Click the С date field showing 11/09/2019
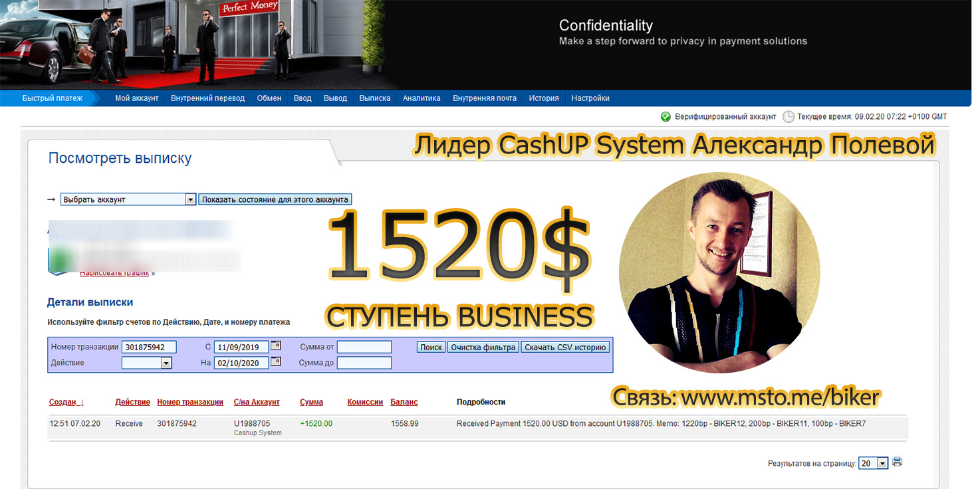Screen dimensions: 974x489 click(241, 347)
